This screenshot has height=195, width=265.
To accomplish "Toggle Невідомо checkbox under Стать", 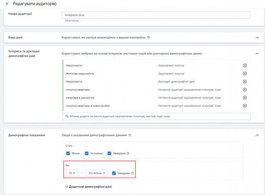I will 109,153.
